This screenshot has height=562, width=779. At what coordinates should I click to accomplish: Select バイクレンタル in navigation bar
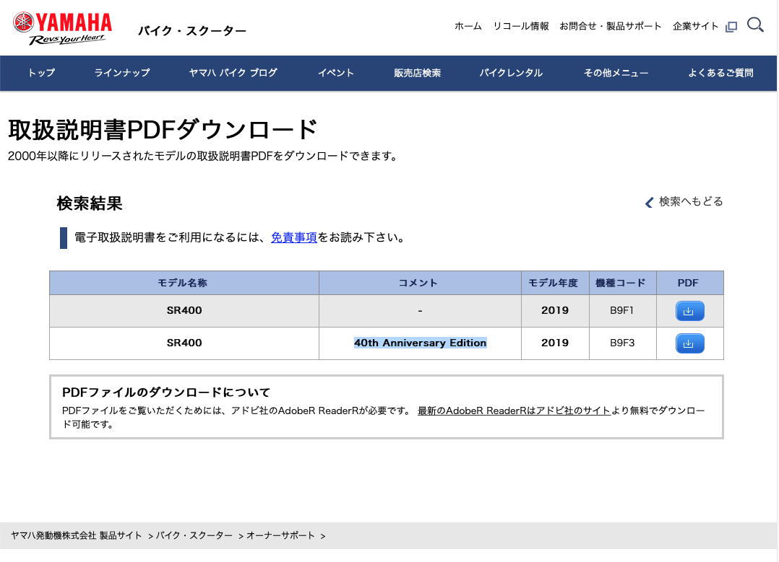[511, 73]
